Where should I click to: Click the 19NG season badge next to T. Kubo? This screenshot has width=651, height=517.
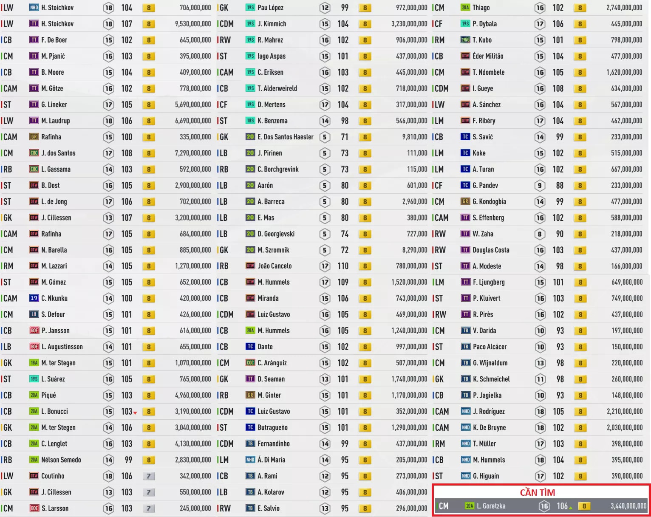(x=465, y=40)
